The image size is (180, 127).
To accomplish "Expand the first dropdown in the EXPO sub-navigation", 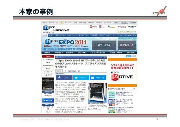I will pos(48,53).
